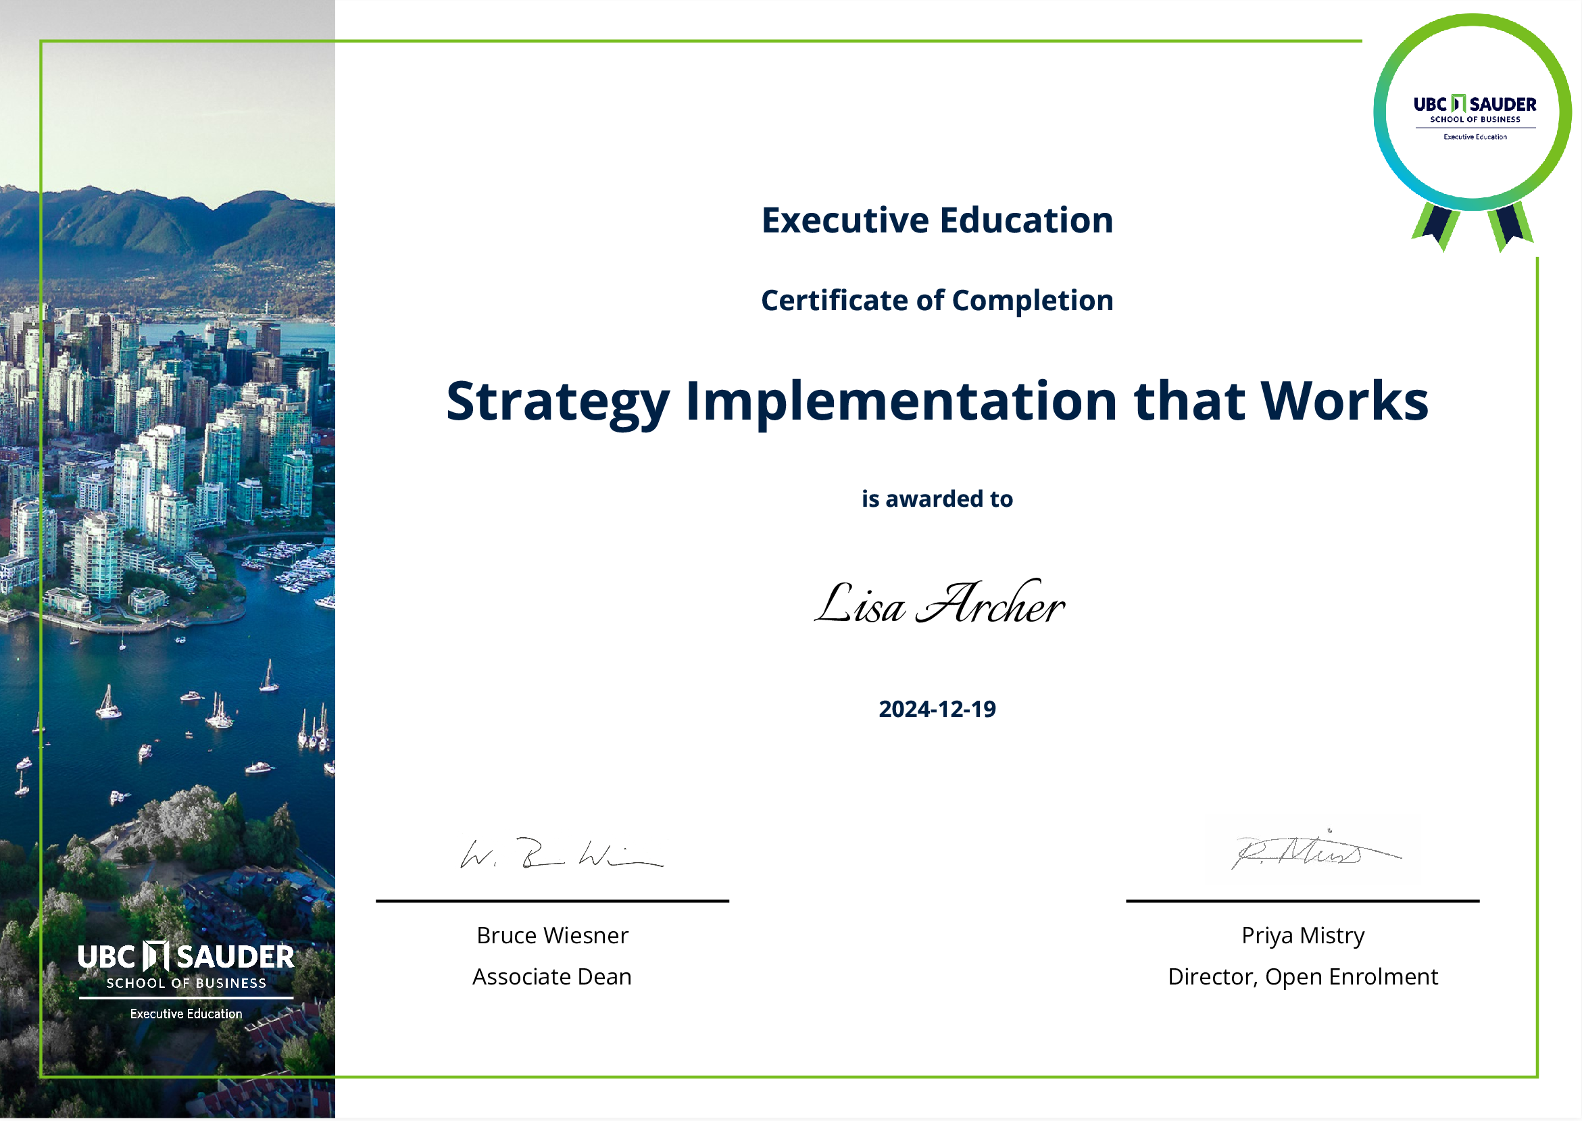Click the 'is awarded to' text

pos(937,499)
